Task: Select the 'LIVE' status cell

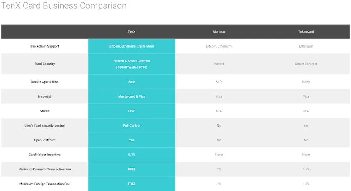Action: (132, 111)
